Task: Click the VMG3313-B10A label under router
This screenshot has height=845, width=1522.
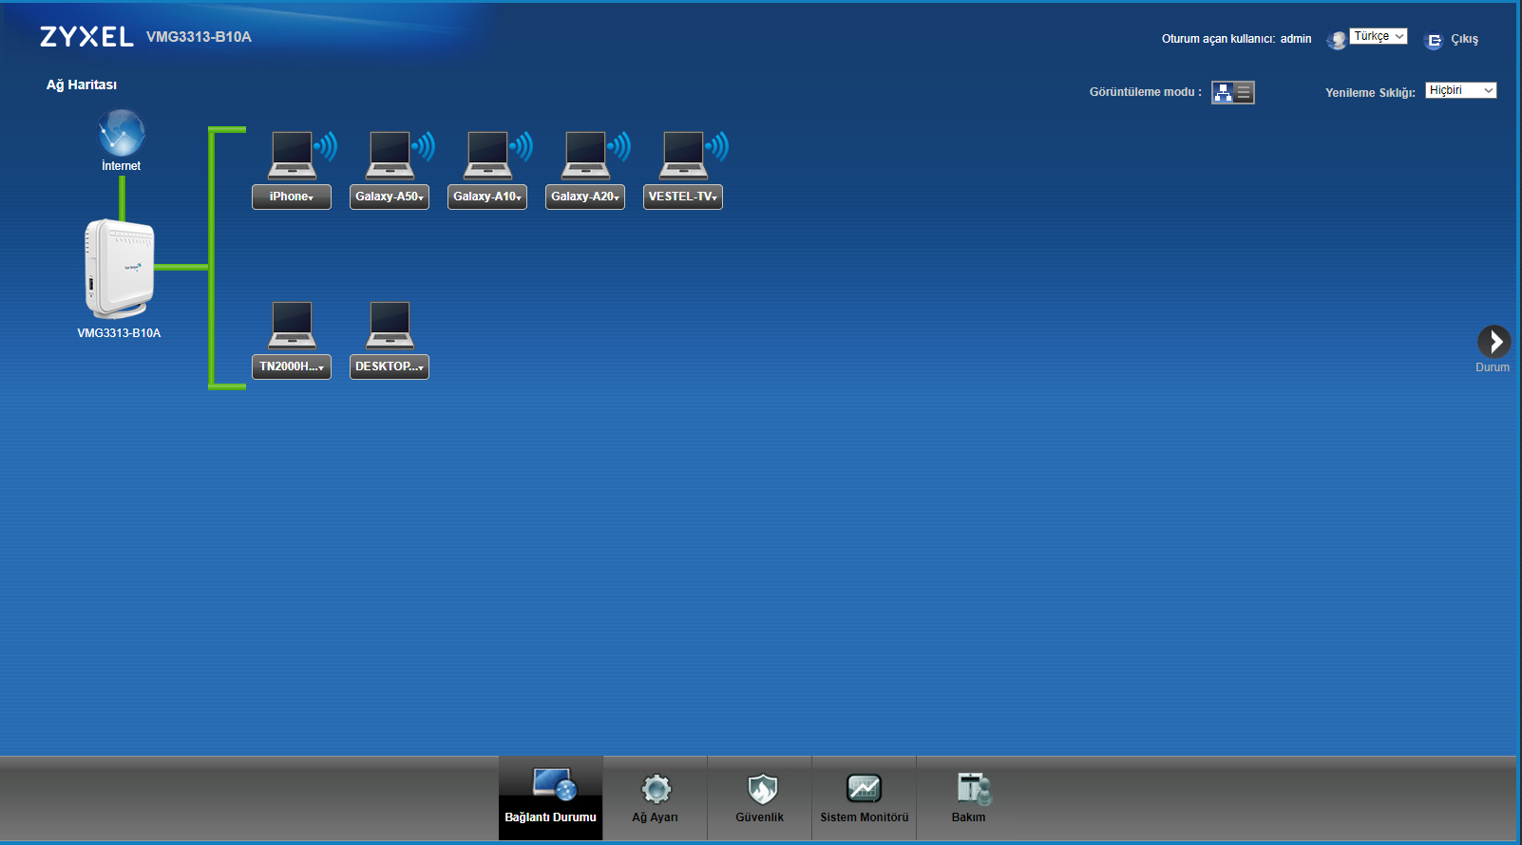Action: [119, 333]
